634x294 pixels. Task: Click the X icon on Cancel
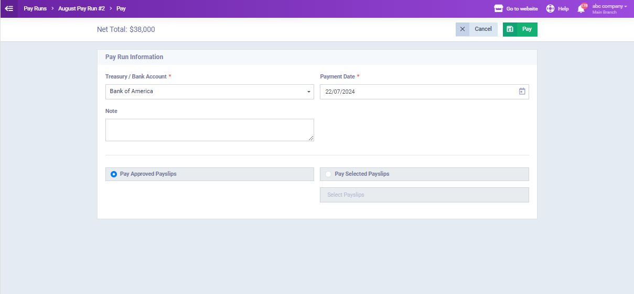point(462,29)
